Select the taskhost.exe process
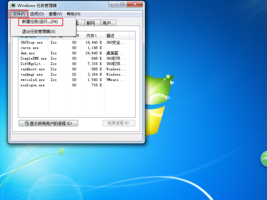Viewport: 267px width, 200px height. tap(33, 69)
